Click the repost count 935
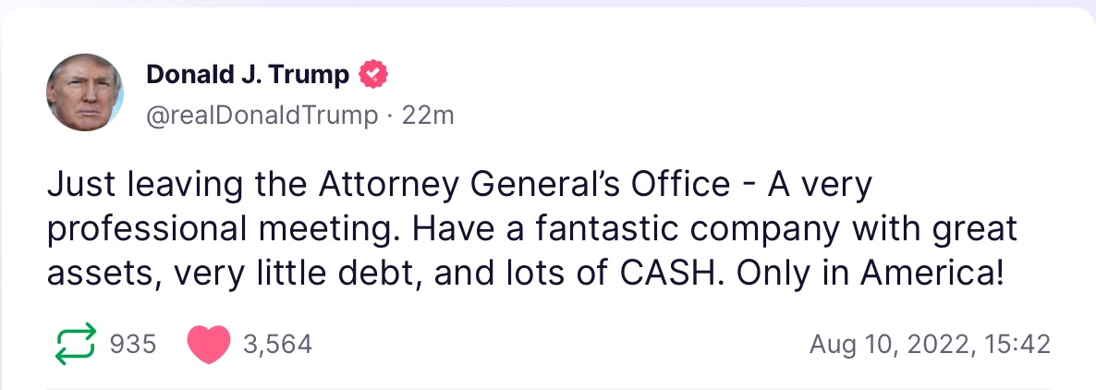Viewport: 1096px width, 390px height. pos(133,345)
